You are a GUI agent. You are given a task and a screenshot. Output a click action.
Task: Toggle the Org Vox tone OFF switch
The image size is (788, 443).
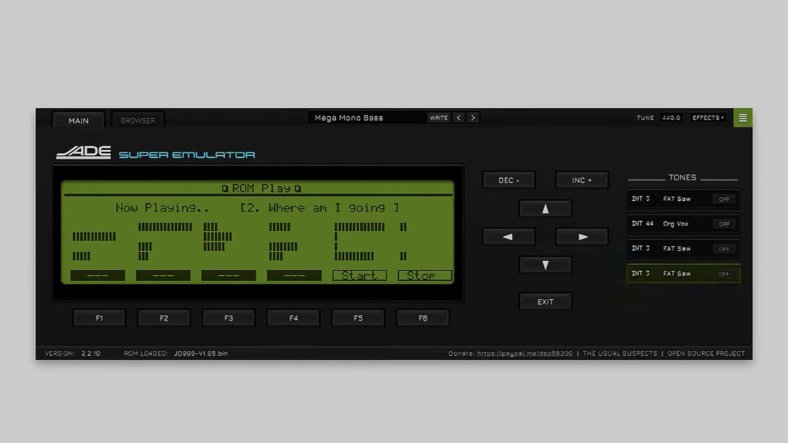[724, 224]
